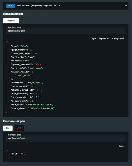Open response Content type application/json selector
Screen dimensions: 132x166
[66, 138]
